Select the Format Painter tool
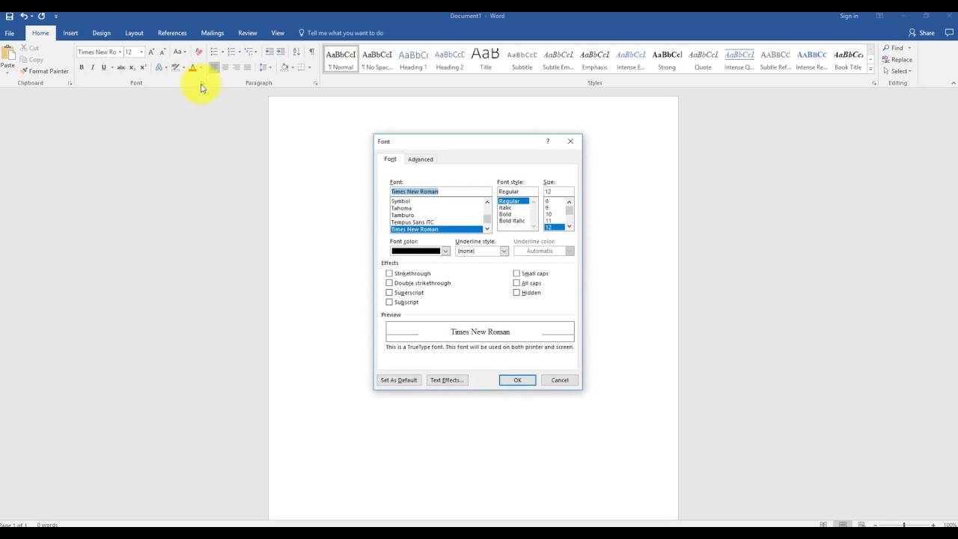This screenshot has width=958, height=539. click(44, 71)
